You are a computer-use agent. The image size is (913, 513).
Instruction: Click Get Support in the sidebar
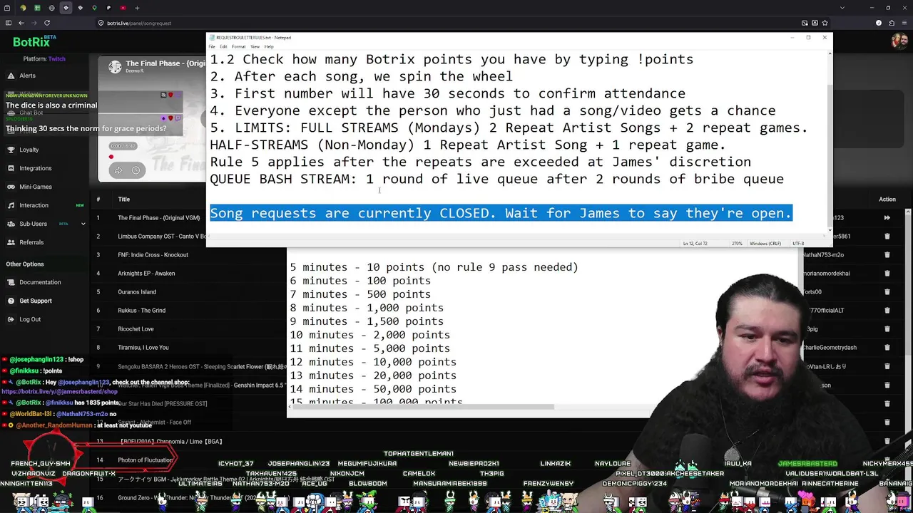[x=35, y=301]
